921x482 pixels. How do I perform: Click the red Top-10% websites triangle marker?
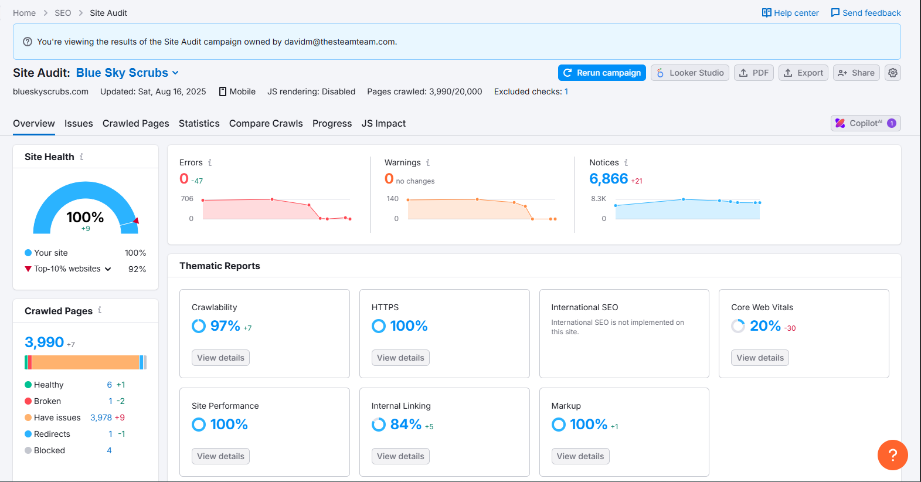(x=28, y=269)
